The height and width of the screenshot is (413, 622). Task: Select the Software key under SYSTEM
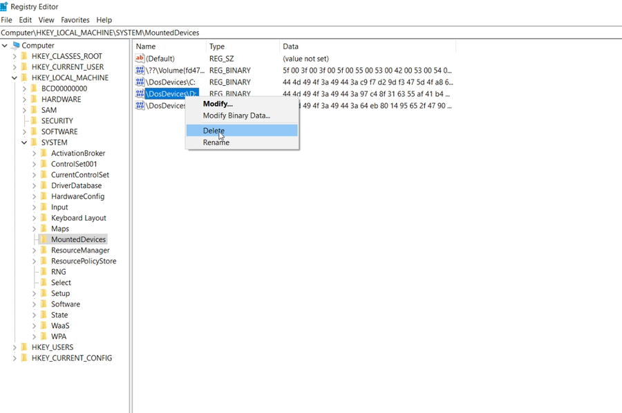66,304
